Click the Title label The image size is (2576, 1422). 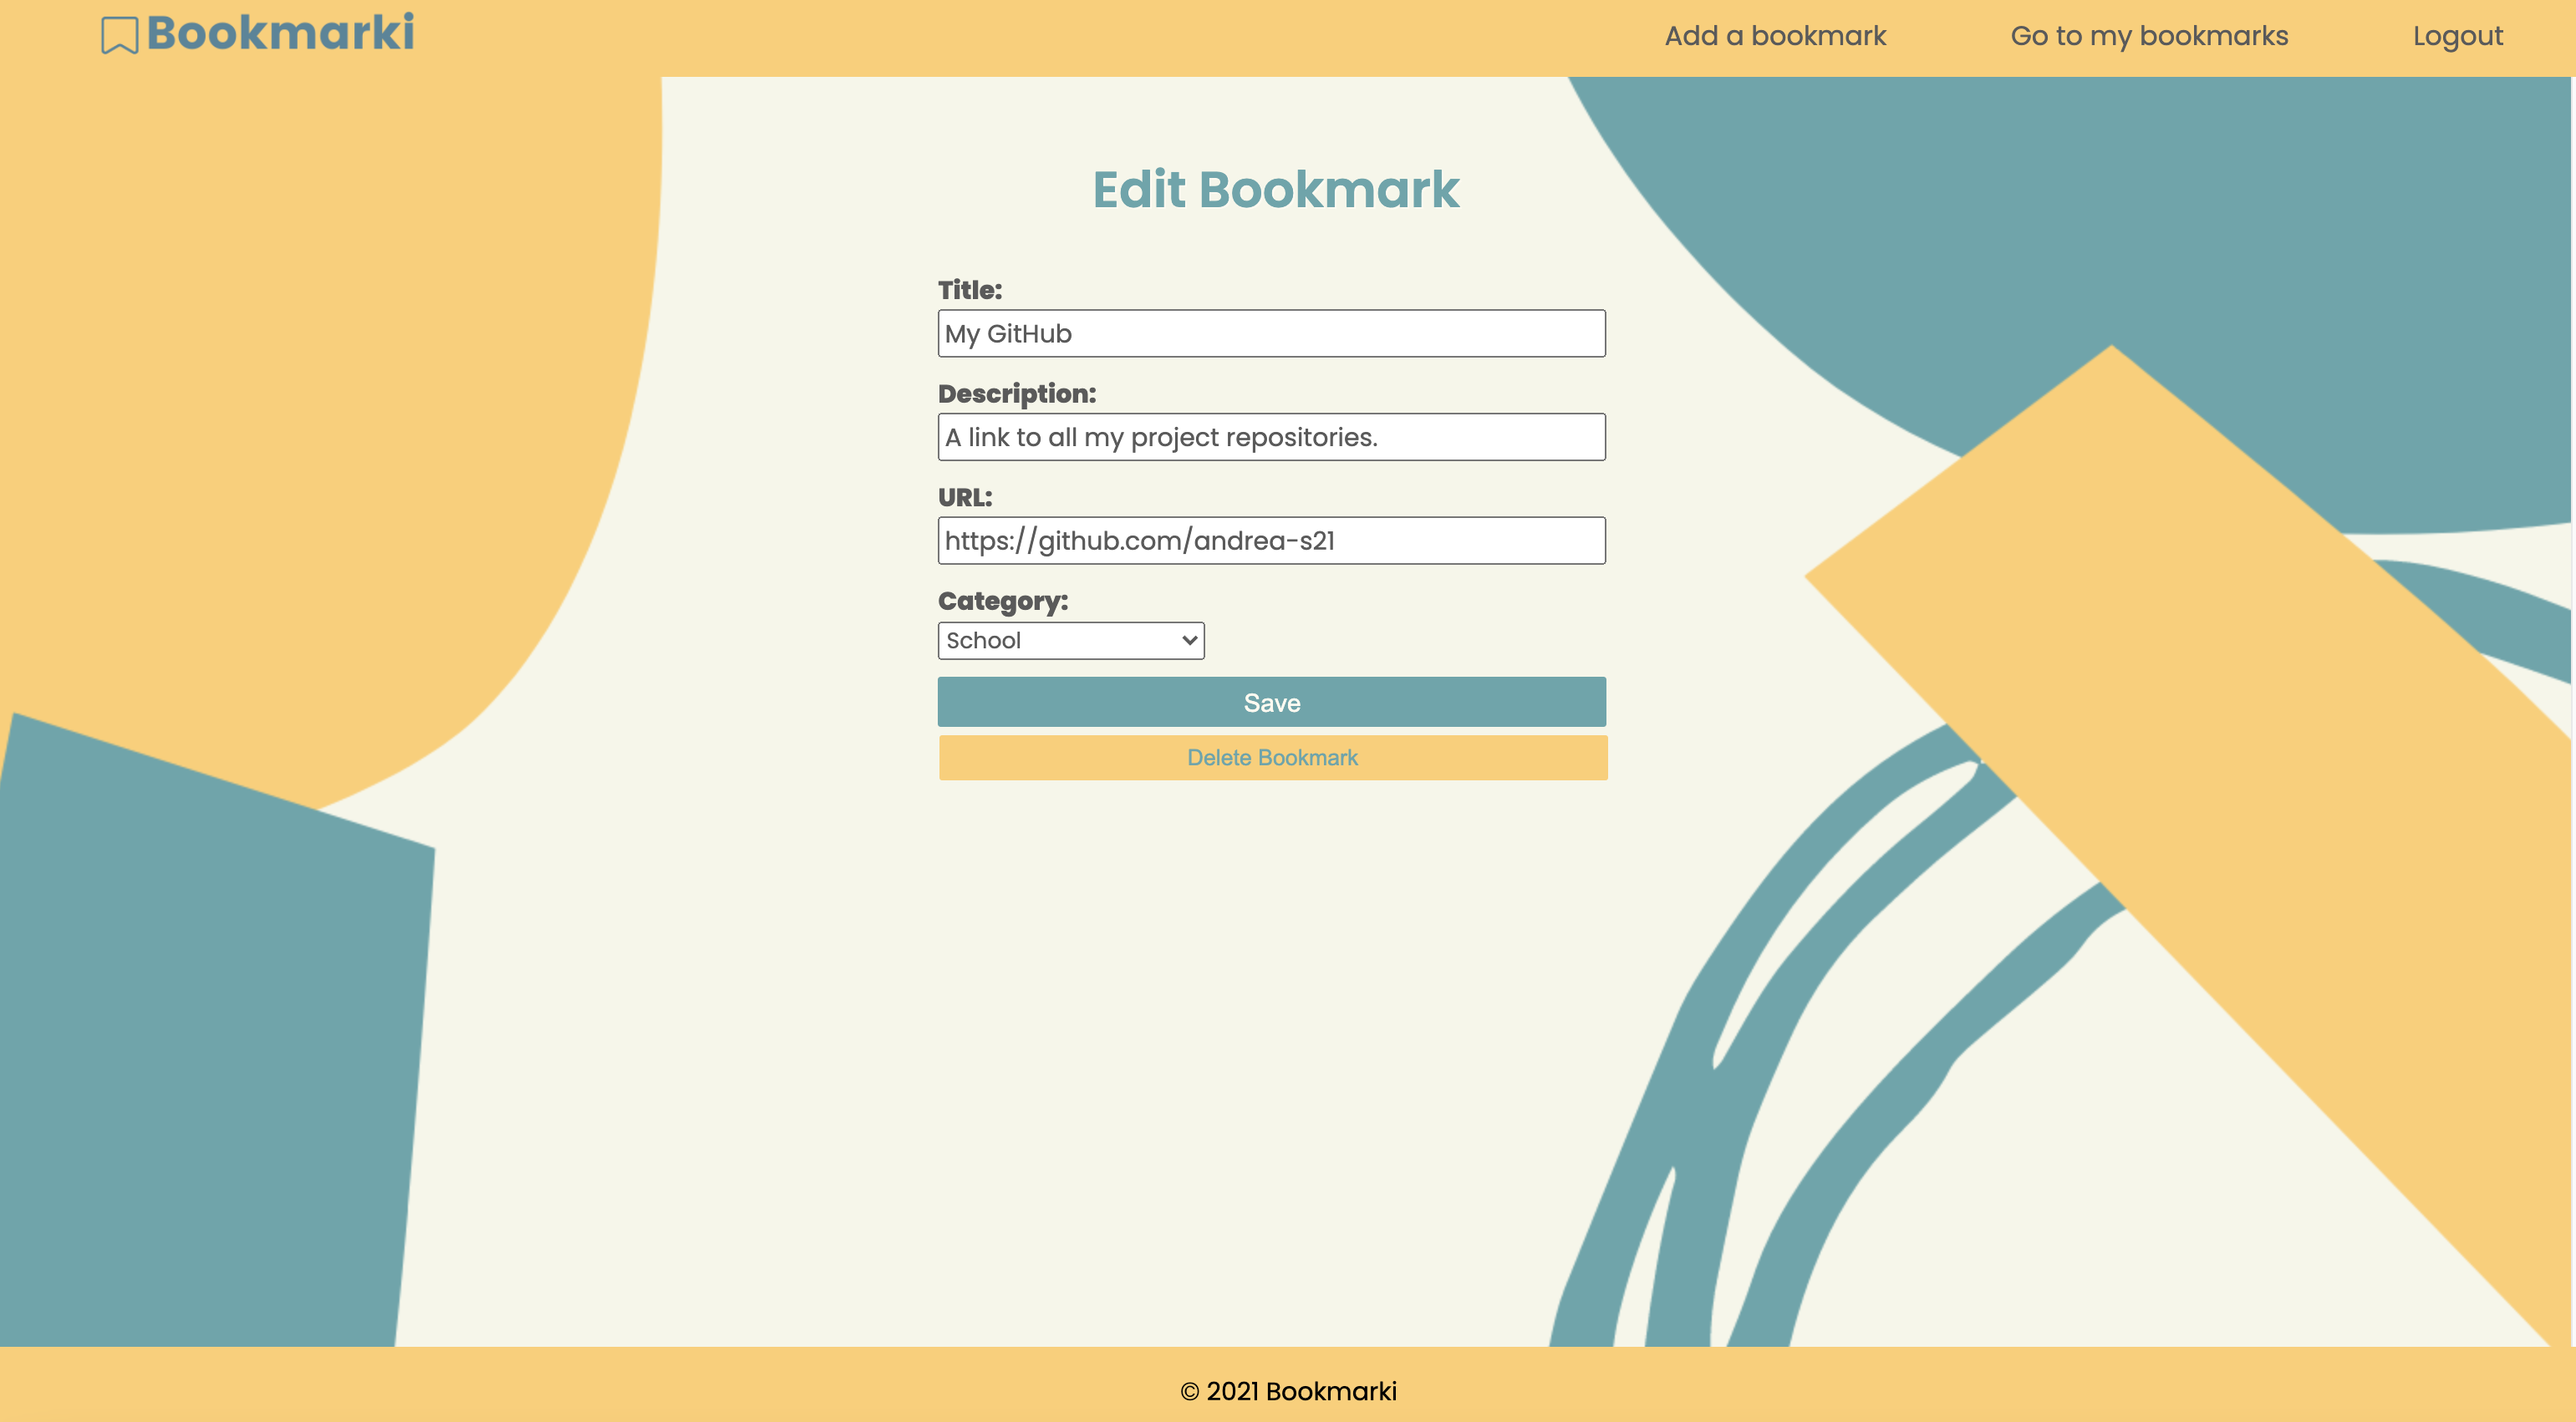[x=969, y=291]
